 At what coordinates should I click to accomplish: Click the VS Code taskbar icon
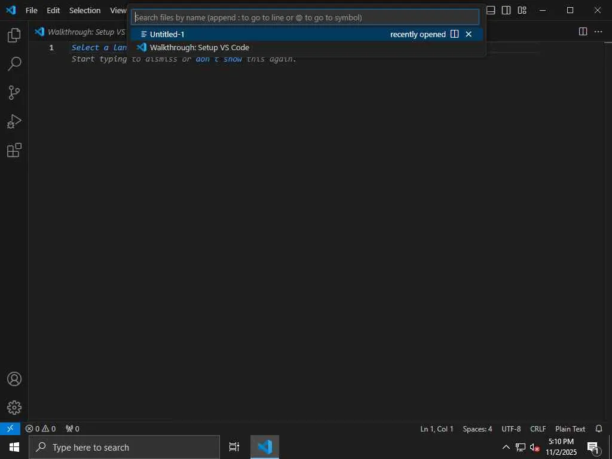pyautogui.click(x=265, y=447)
